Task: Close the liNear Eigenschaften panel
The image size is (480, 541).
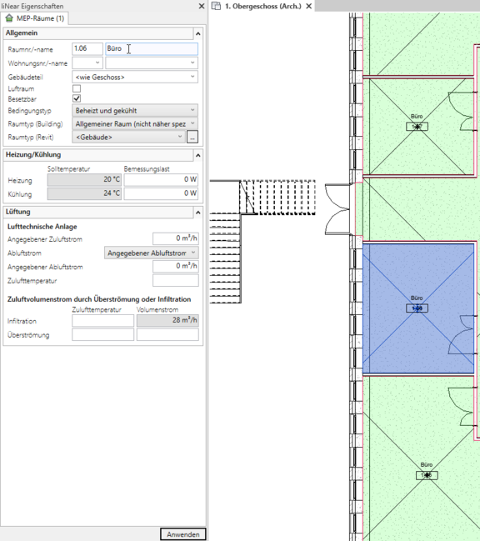Action: pos(202,6)
